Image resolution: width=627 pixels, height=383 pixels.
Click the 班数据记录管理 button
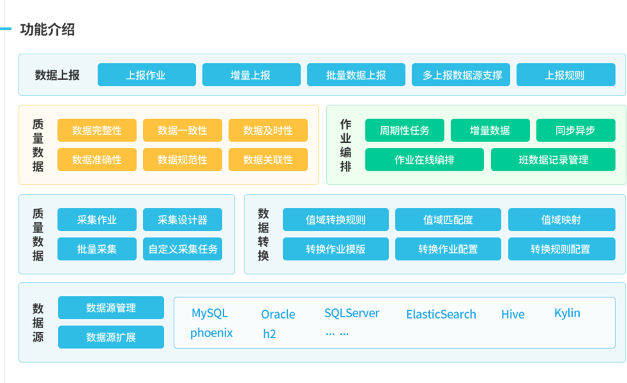(553, 160)
